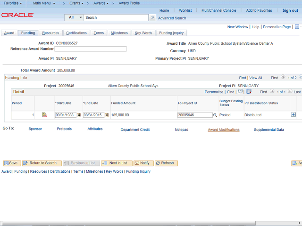Image resolution: width=302 pixels, height=226 pixels.
Task: Open the Resources tab
Action: click(x=50, y=33)
